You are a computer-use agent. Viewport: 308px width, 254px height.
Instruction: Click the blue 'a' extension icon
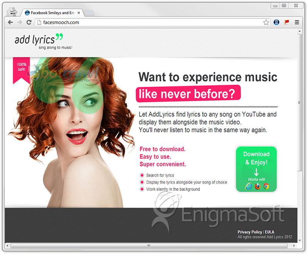coord(276,22)
